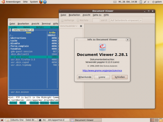Click the date and time clock
Viewport: 163px width, 122px height.
[128, 2]
